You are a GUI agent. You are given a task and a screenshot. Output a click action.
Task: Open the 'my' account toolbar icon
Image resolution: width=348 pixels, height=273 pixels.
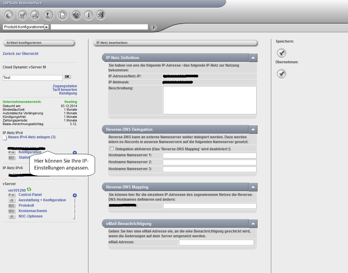coord(48,15)
